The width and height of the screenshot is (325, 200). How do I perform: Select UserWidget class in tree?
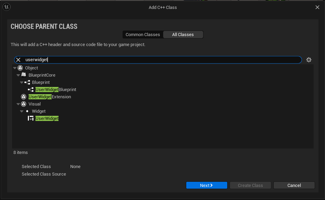47,118
